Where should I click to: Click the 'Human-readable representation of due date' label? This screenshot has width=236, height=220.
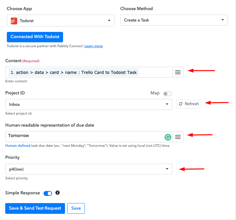click(50, 125)
